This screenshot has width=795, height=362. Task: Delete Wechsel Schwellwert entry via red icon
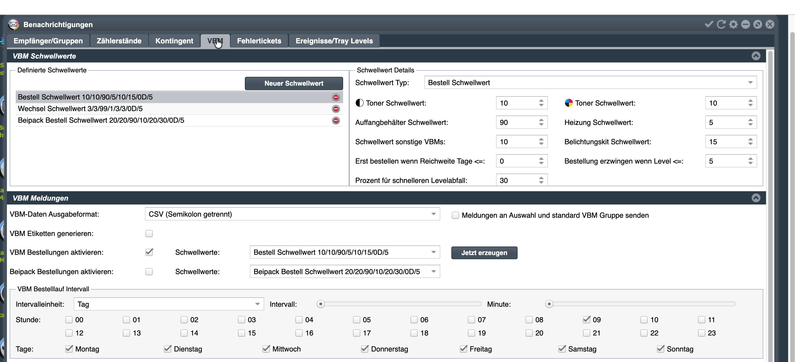tap(336, 109)
